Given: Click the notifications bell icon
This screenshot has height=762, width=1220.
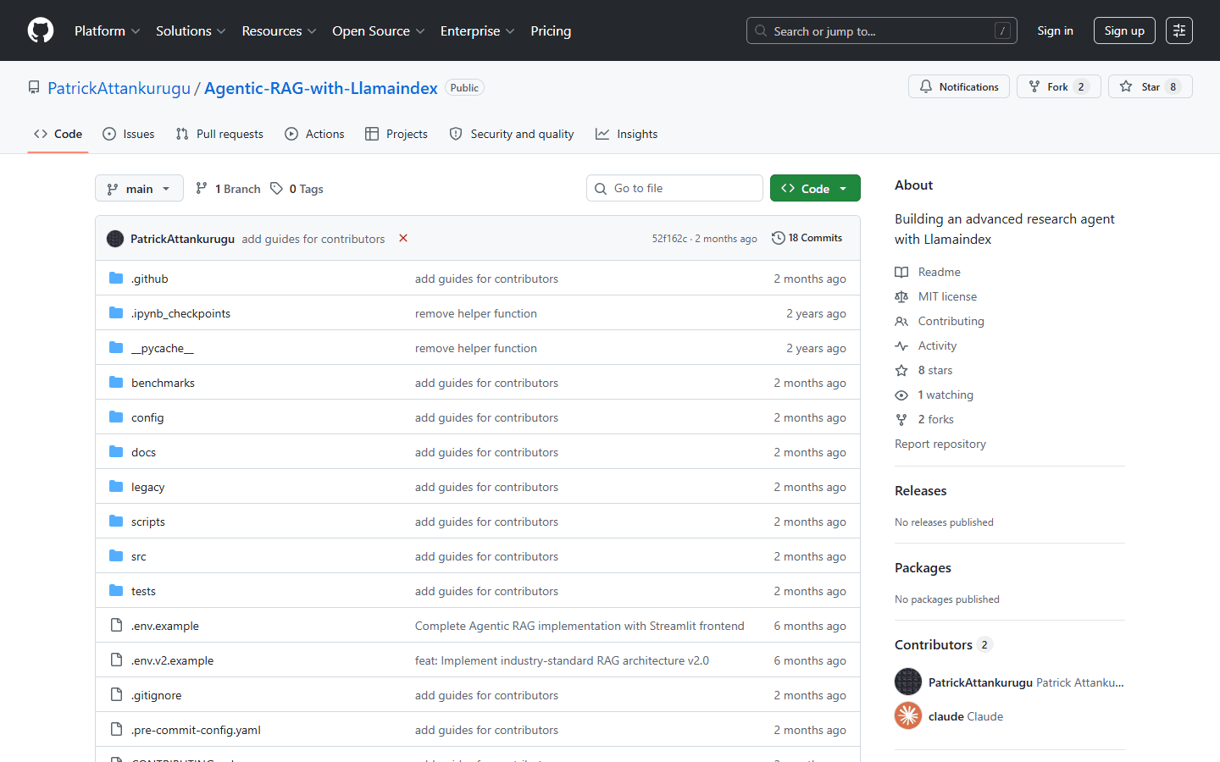Looking at the screenshot, I should (926, 86).
